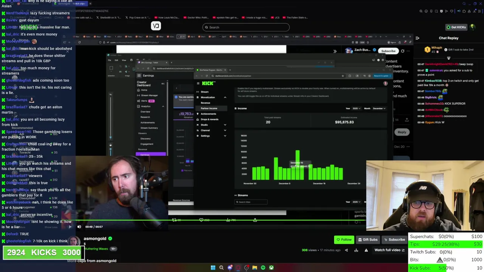This screenshot has width=484, height=272.
Task: Click the highlighted December bar in income chart
Action: pos(298,165)
